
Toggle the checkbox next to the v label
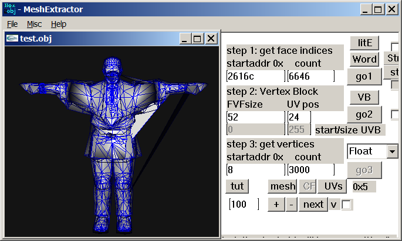(x=346, y=205)
